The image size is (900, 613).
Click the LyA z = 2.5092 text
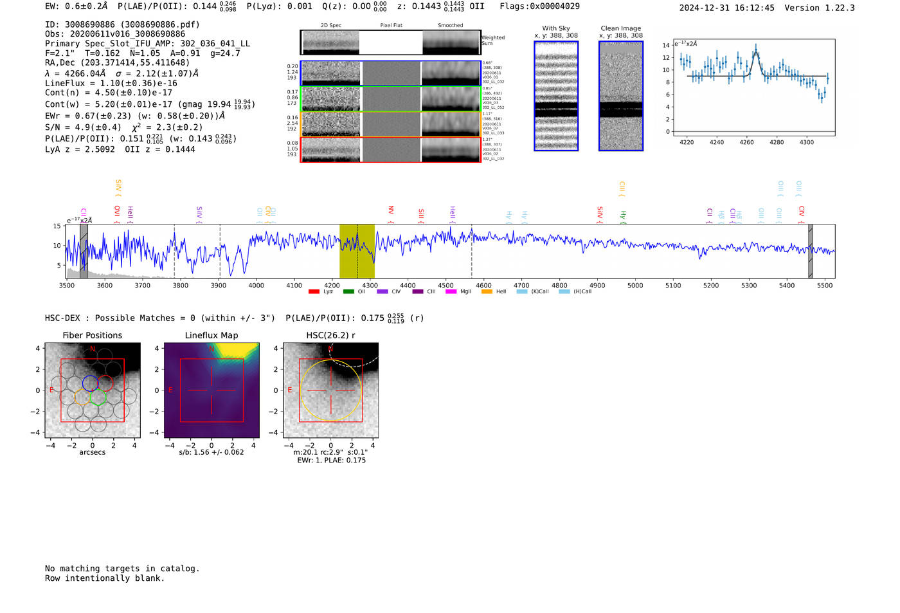(x=80, y=149)
